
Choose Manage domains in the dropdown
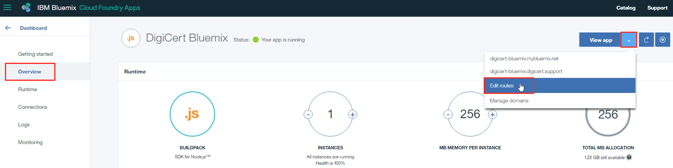(x=509, y=101)
